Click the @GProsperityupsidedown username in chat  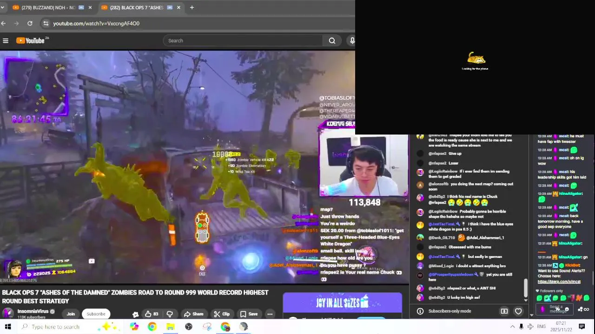(451, 275)
